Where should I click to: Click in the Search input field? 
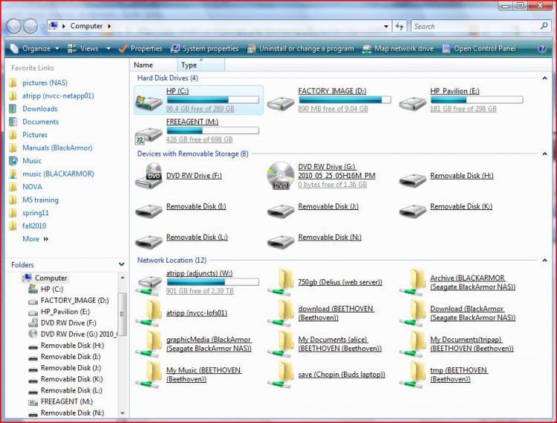pos(475,26)
